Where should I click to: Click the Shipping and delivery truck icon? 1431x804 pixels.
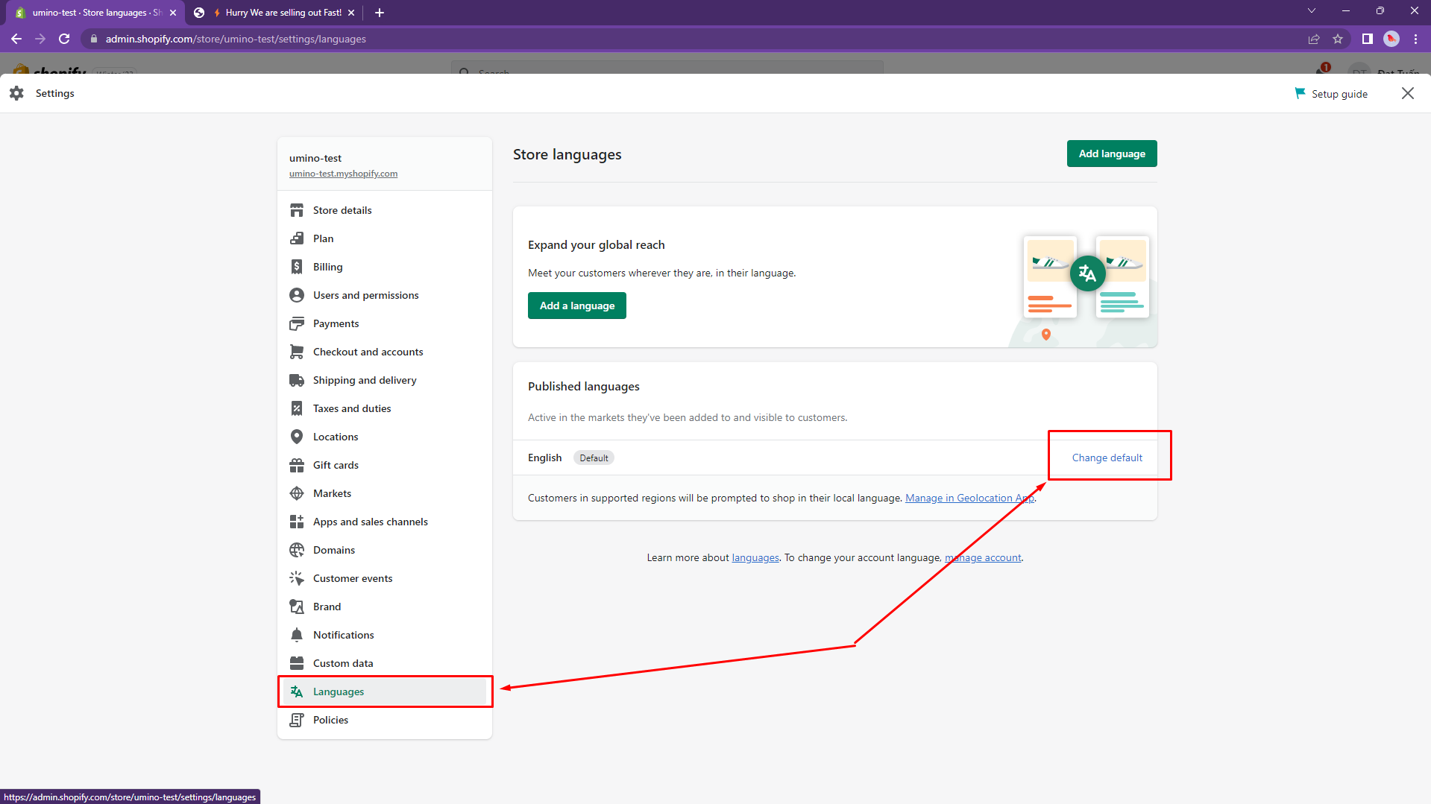click(x=297, y=380)
